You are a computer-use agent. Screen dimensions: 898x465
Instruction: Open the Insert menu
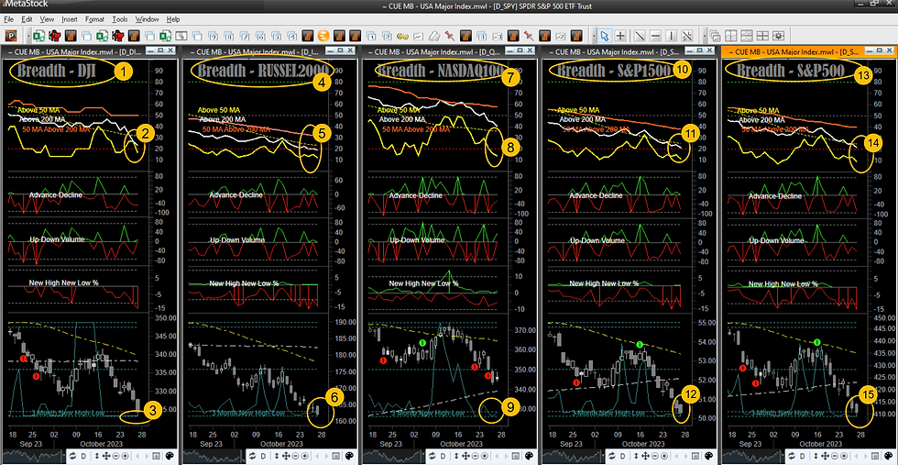(x=70, y=19)
